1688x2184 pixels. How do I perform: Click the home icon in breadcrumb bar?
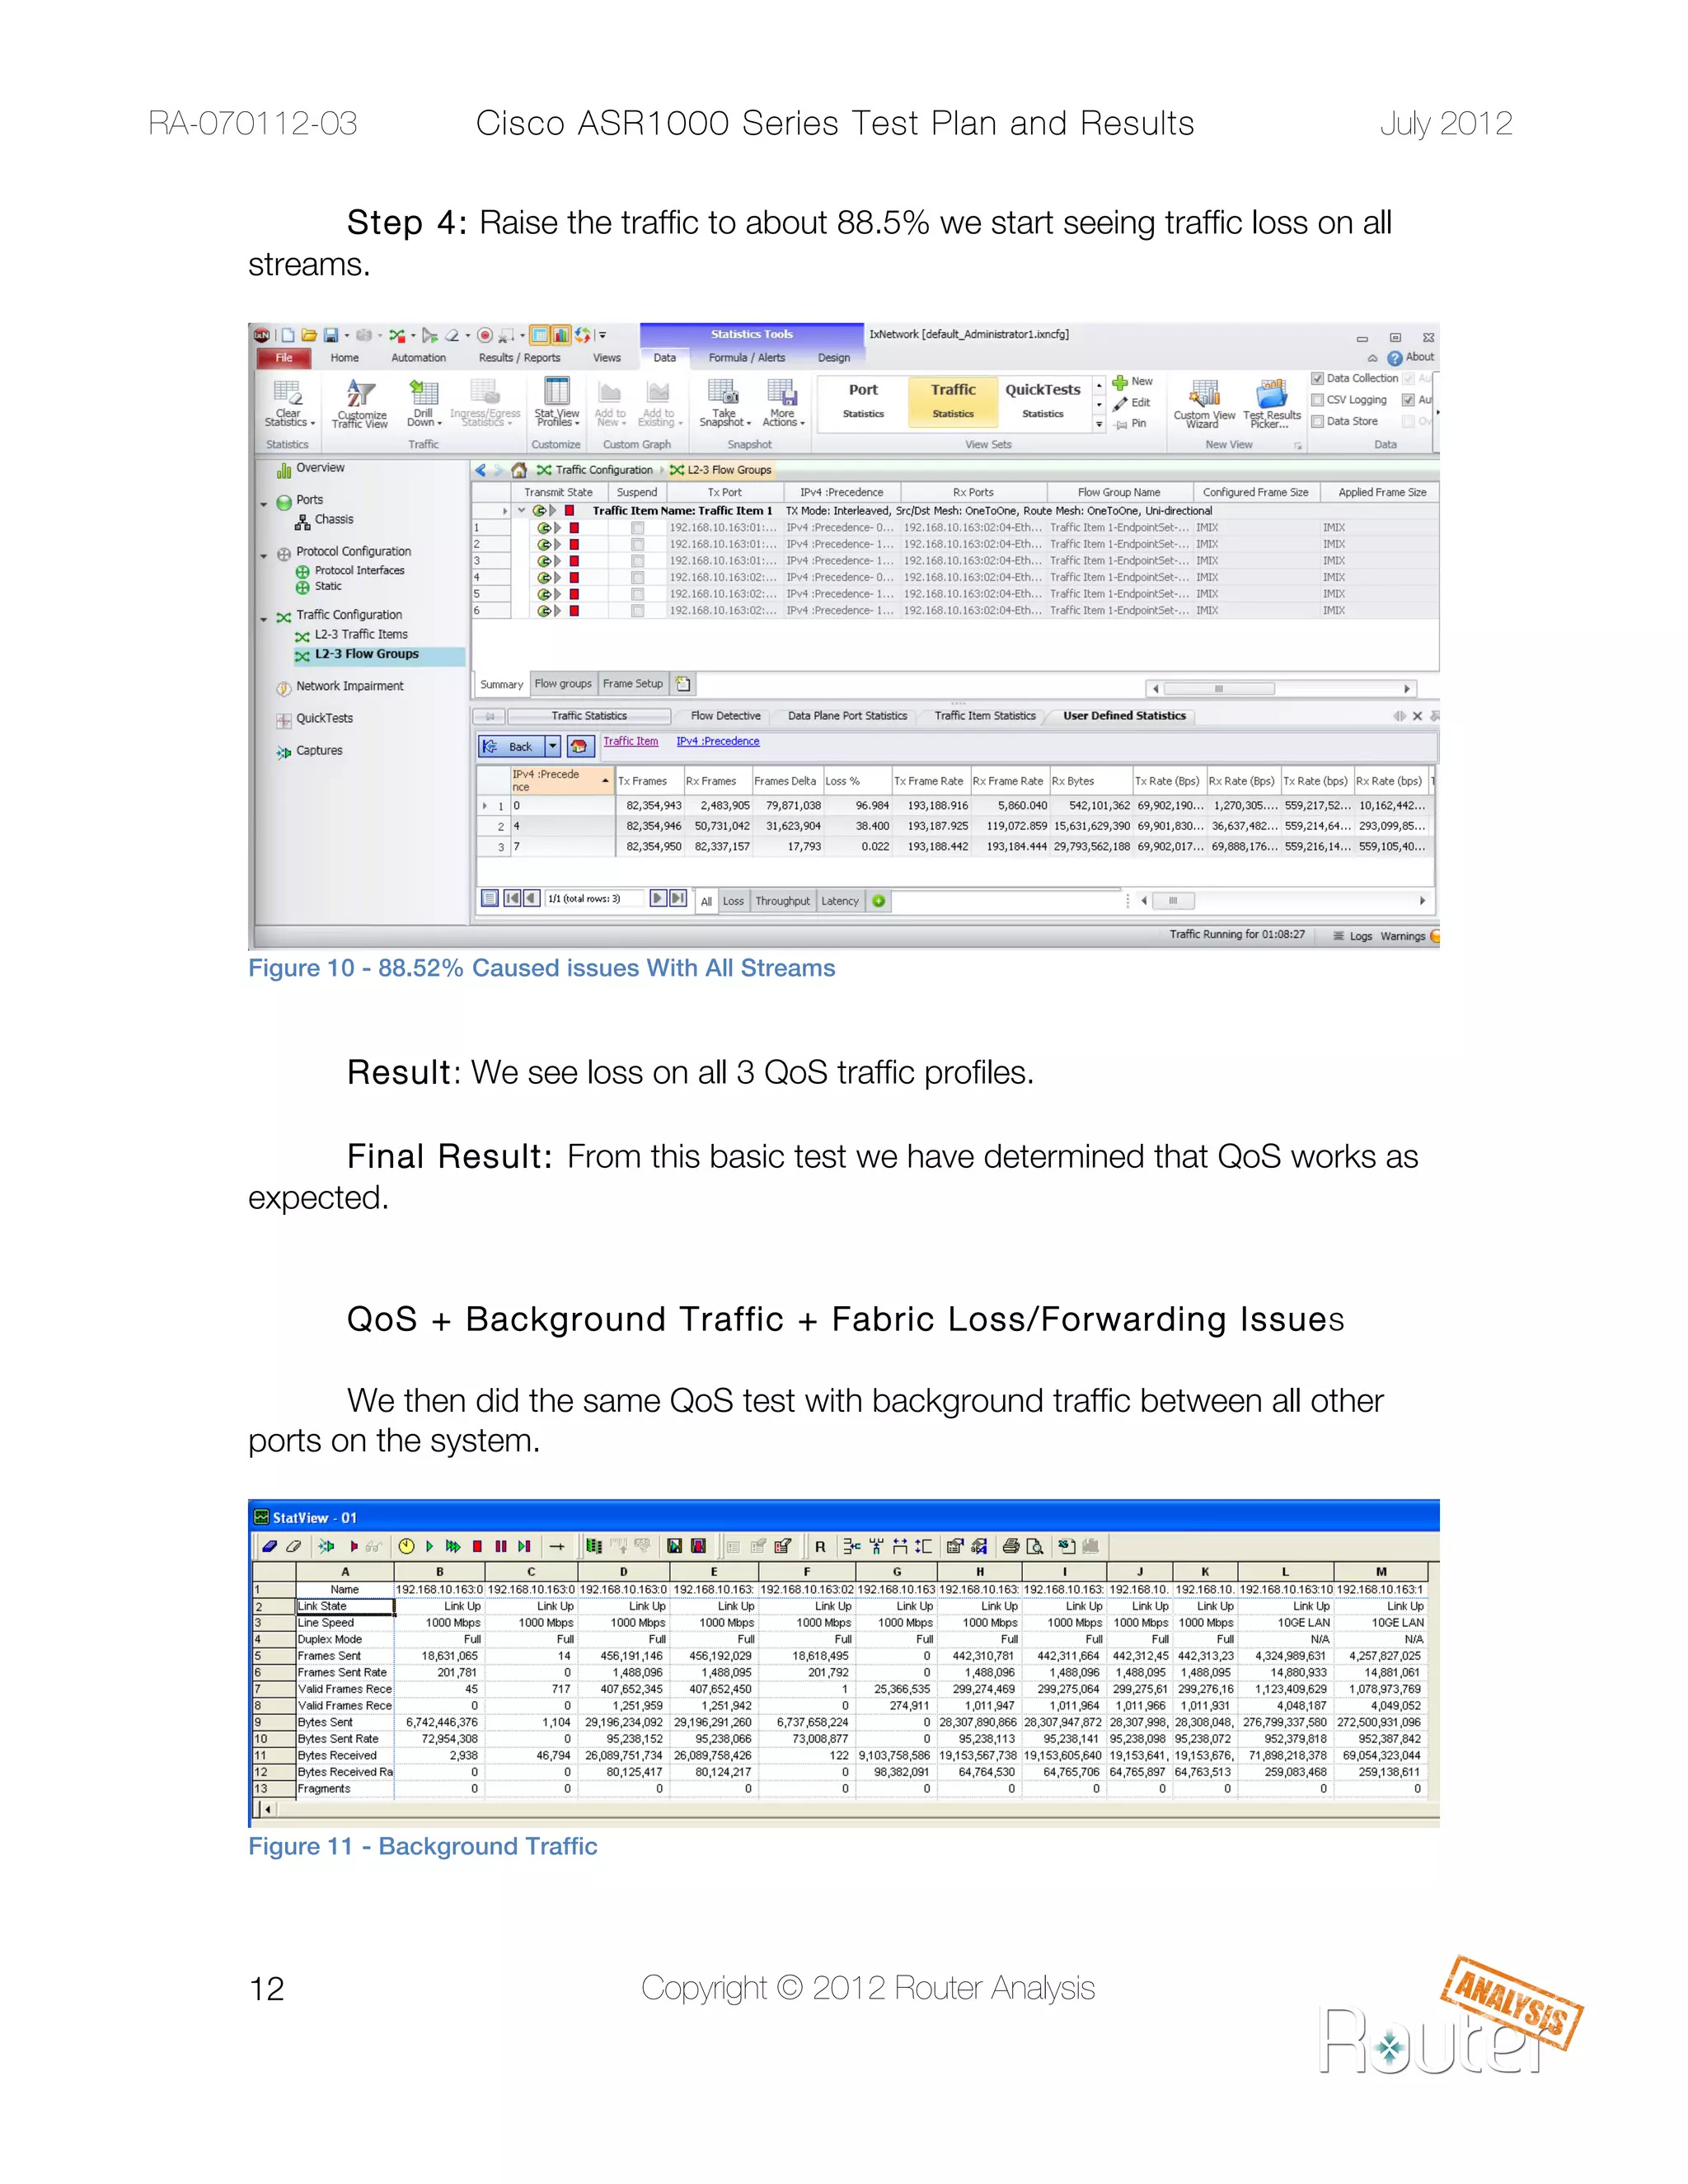(x=519, y=470)
